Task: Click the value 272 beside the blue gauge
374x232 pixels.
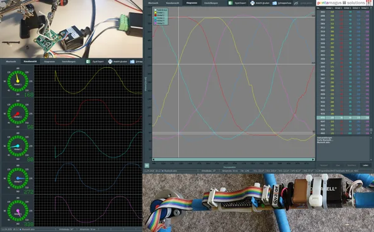Action: [x=29, y=192]
